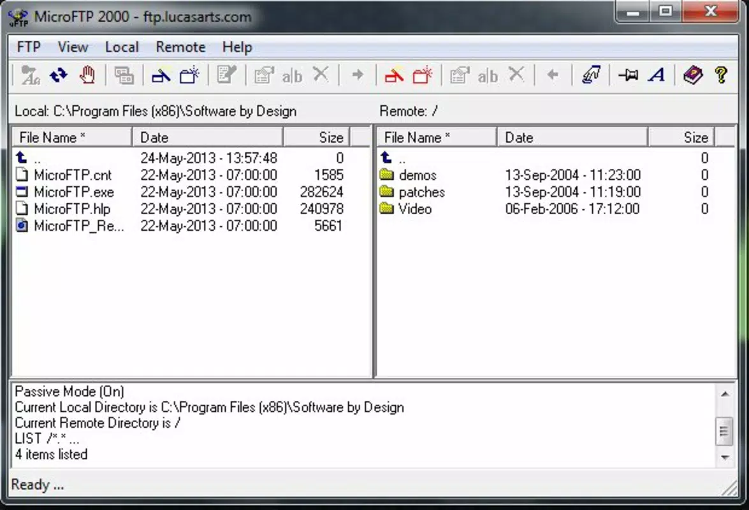Maximize the MicroFTP 2000 window

[665, 11]
